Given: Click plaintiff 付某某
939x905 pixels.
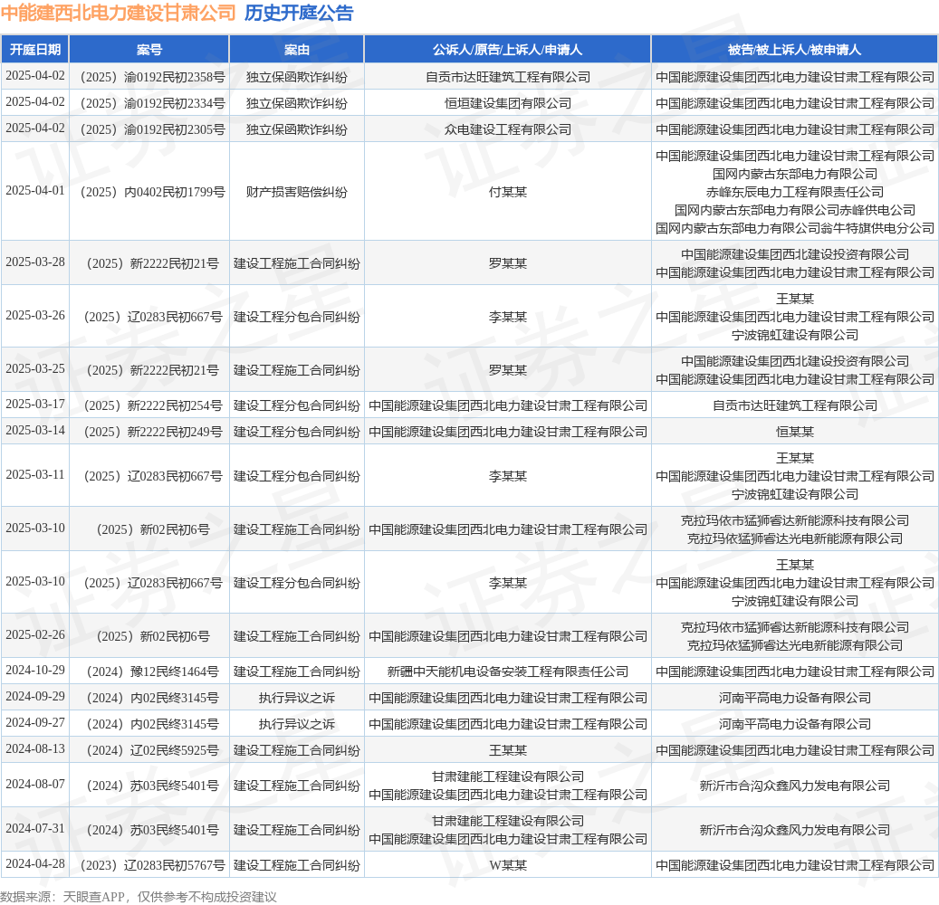Looking at the screenshot, I should click(x=508, y=192).
